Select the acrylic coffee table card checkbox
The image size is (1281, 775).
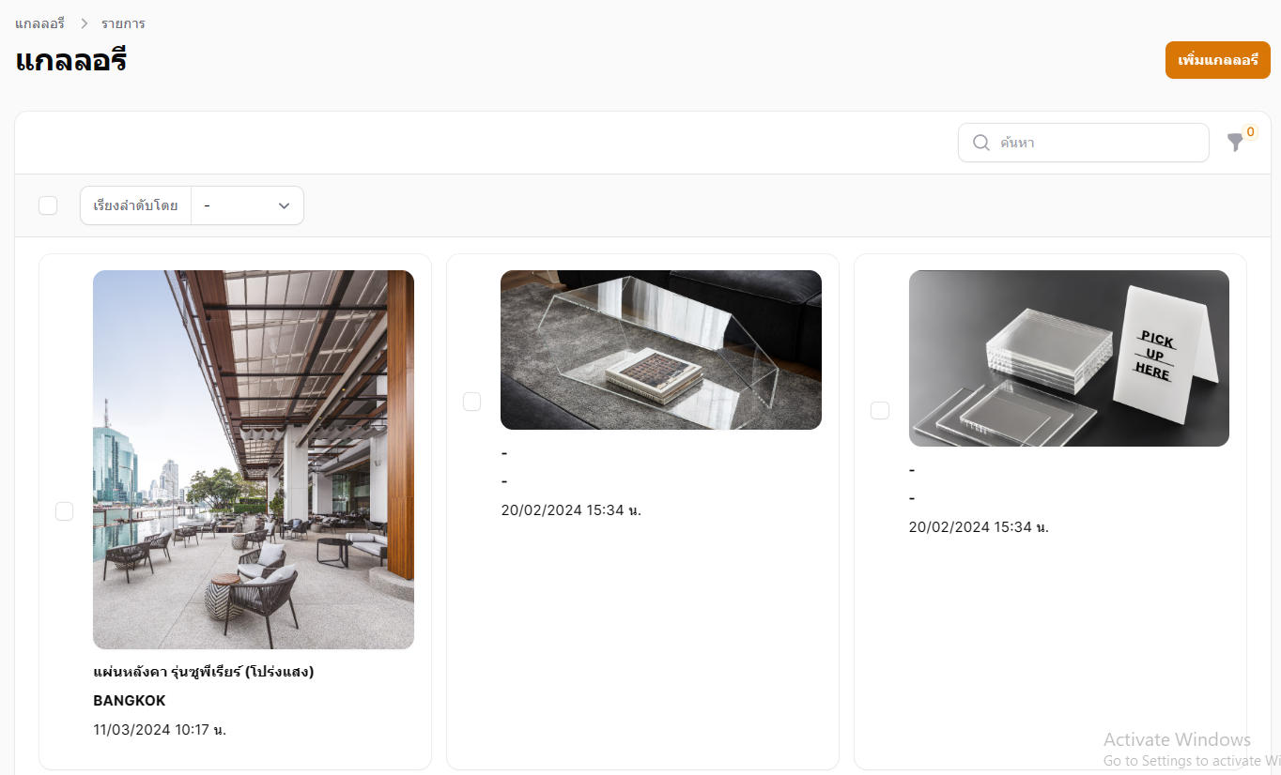(471, 402)
